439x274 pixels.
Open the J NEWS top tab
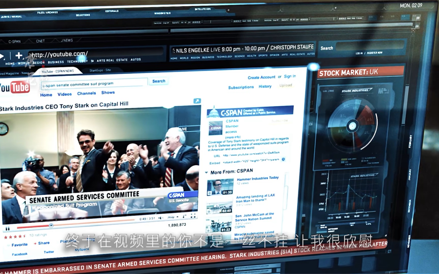pos(67,40)
